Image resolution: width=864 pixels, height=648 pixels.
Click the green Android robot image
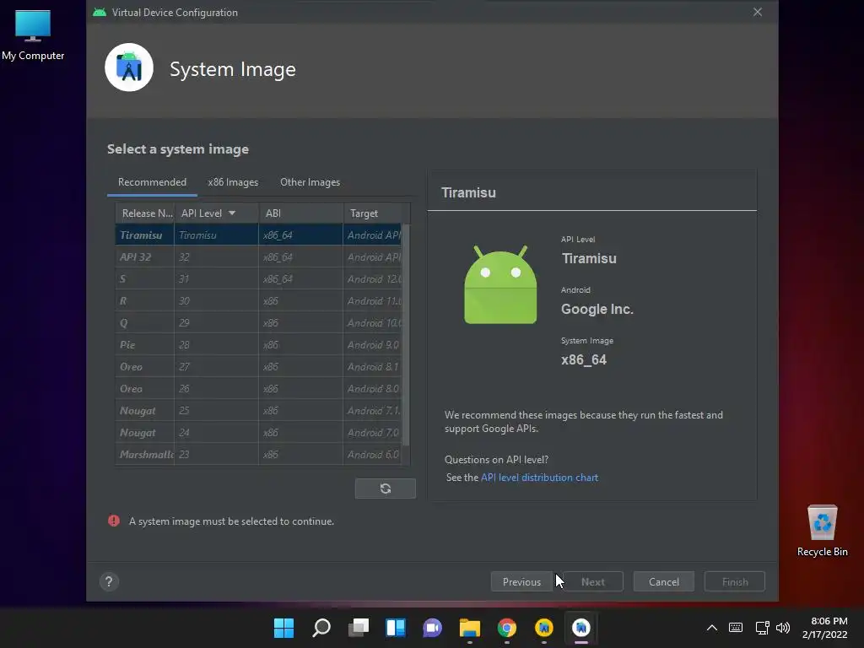[x=500, y=285]
